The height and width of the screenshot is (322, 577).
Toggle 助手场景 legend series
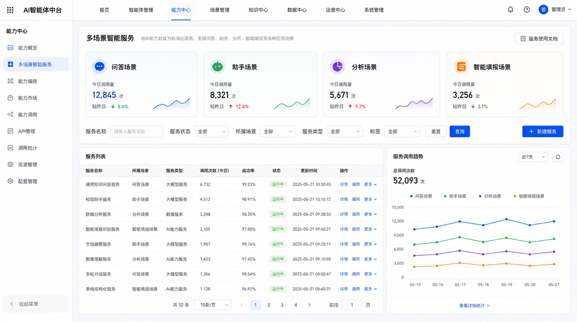[455, 196]
